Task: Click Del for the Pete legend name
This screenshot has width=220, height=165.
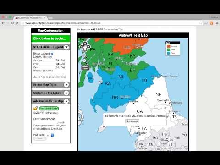Action: pos(63,67)
